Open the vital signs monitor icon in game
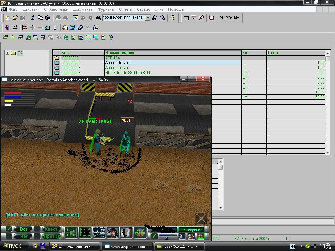This screenshot has width=335, height=251. click(99, 232)
